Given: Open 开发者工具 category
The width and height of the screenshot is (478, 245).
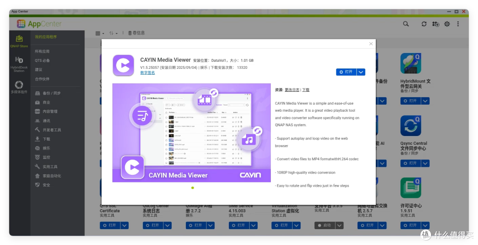Looking at the screenshot, I should [48, 130].
